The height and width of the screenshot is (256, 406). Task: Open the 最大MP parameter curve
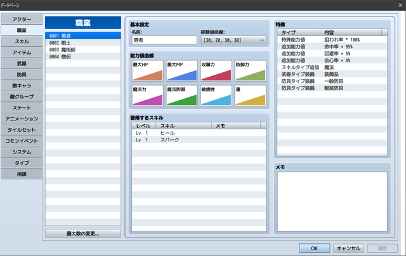pyautogui.click(x=182, y=71)
